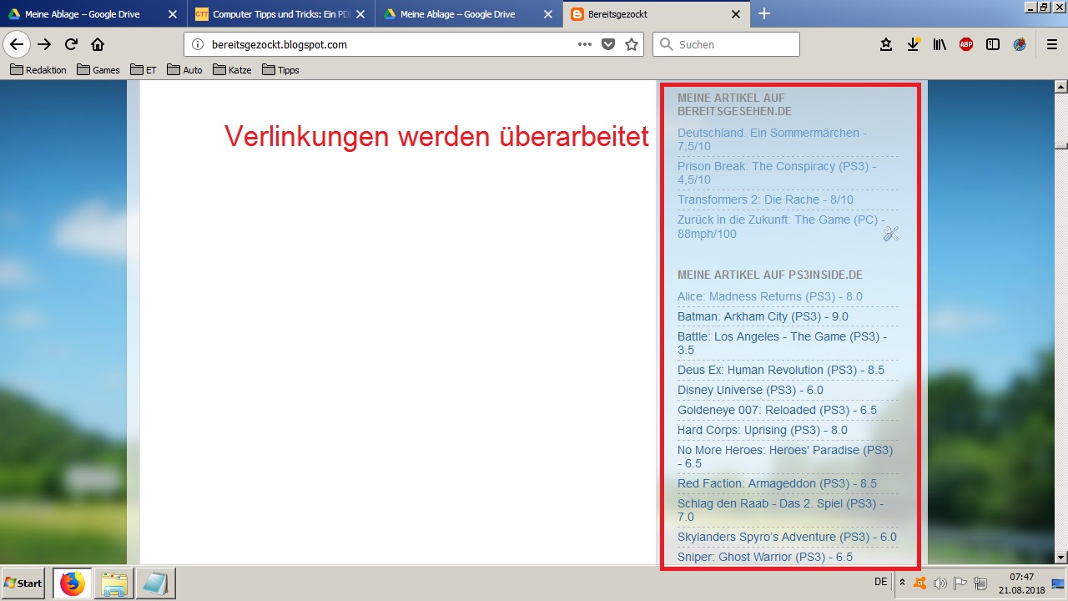Viewport: 1068px width, 601px height.
Task: Toggle the Firefox sidebar
Action: click(x=993, y=44)
